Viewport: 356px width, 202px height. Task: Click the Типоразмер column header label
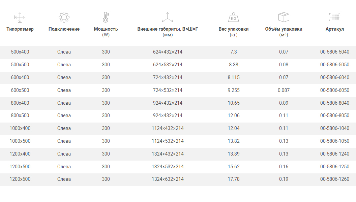click(20, 29)
